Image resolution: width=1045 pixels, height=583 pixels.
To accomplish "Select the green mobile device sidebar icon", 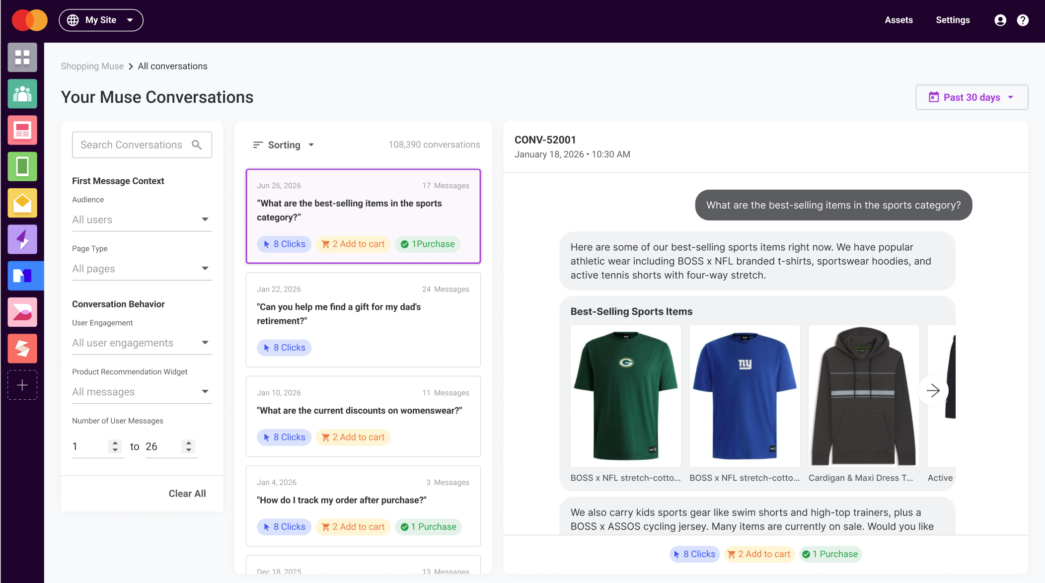I will 22,166.
